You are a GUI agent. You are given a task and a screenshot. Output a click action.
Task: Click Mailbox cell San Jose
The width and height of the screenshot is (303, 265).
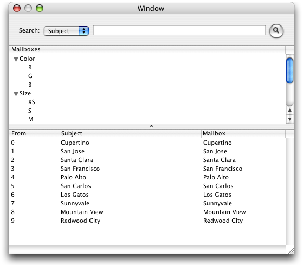point(215,151)
